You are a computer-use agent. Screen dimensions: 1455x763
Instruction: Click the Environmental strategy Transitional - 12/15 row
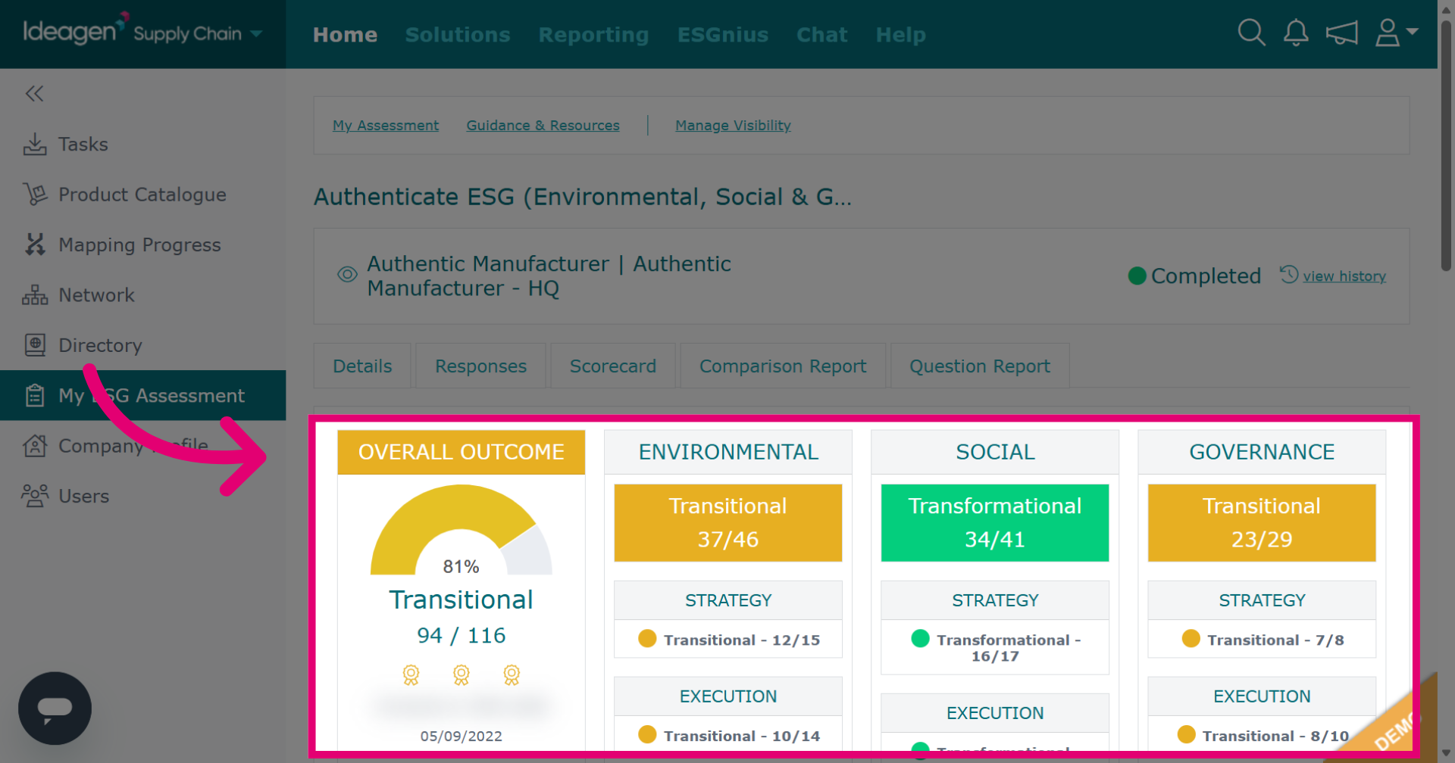[x=727, y=640]
